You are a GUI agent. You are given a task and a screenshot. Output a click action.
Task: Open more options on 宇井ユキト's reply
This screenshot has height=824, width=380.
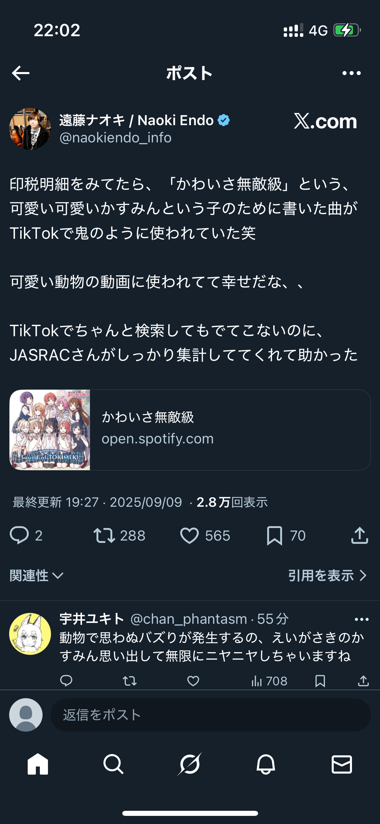[x=362, y=619]
